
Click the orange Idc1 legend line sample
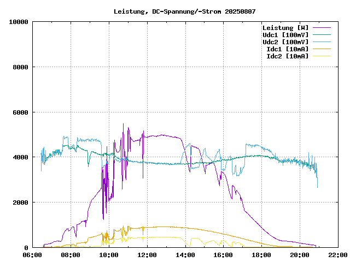coord(322,49)
